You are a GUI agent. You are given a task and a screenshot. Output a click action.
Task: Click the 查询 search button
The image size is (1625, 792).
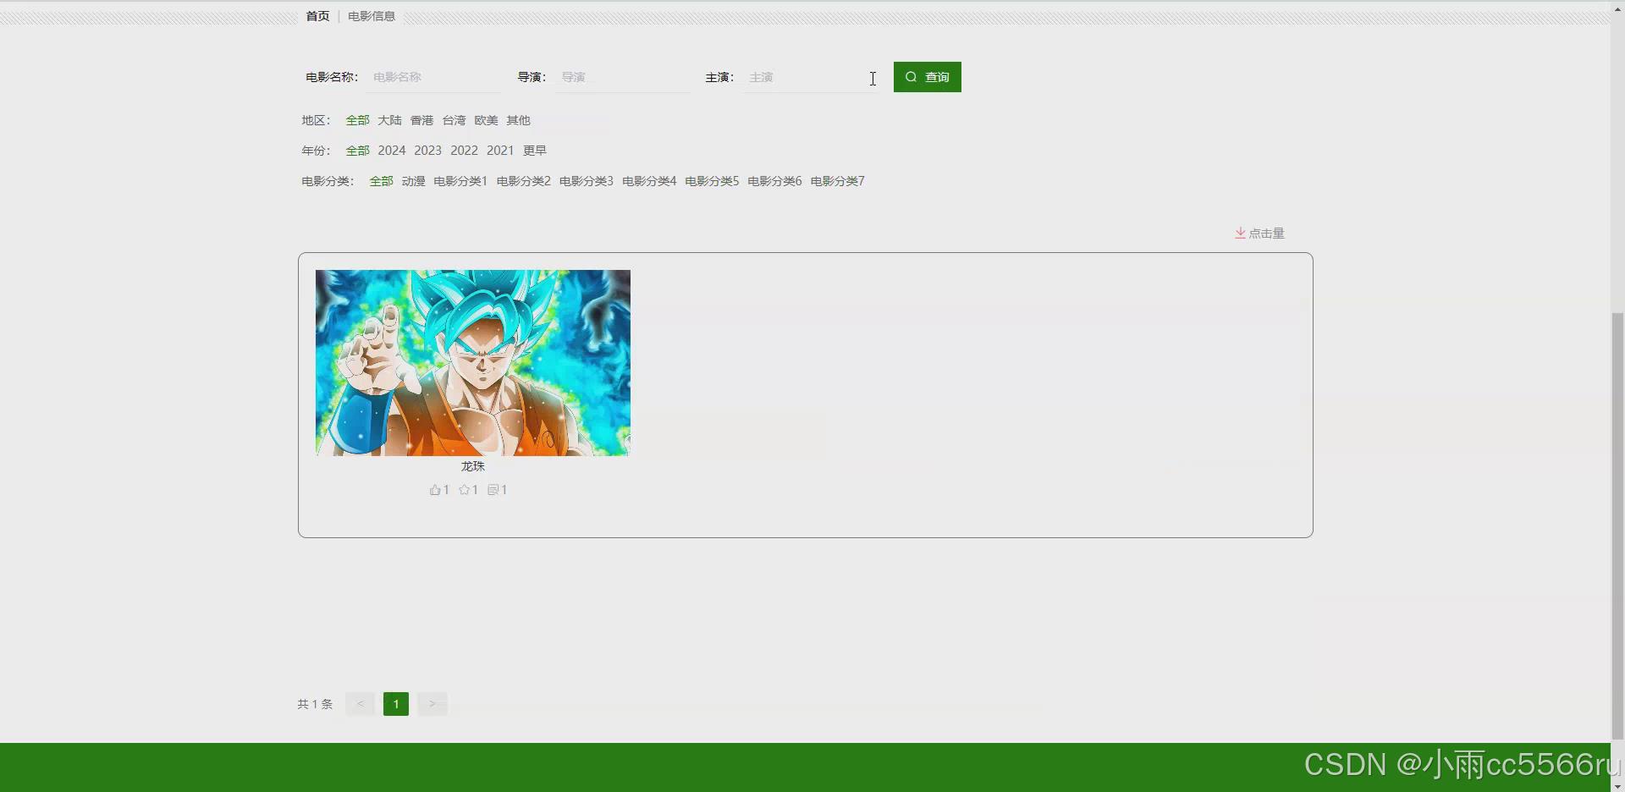point(928,77)
